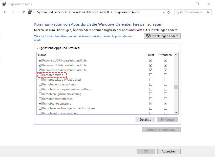Click the Entfernen button
The image size is (215, 157).
pyautogui.click(x=167, y=119)
